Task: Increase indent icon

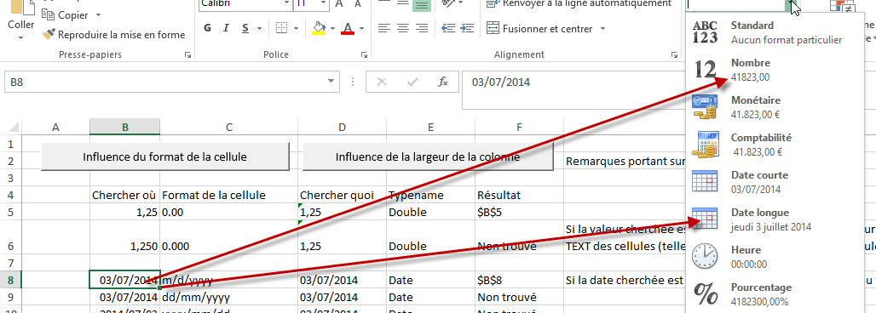Action: (466, 28)
